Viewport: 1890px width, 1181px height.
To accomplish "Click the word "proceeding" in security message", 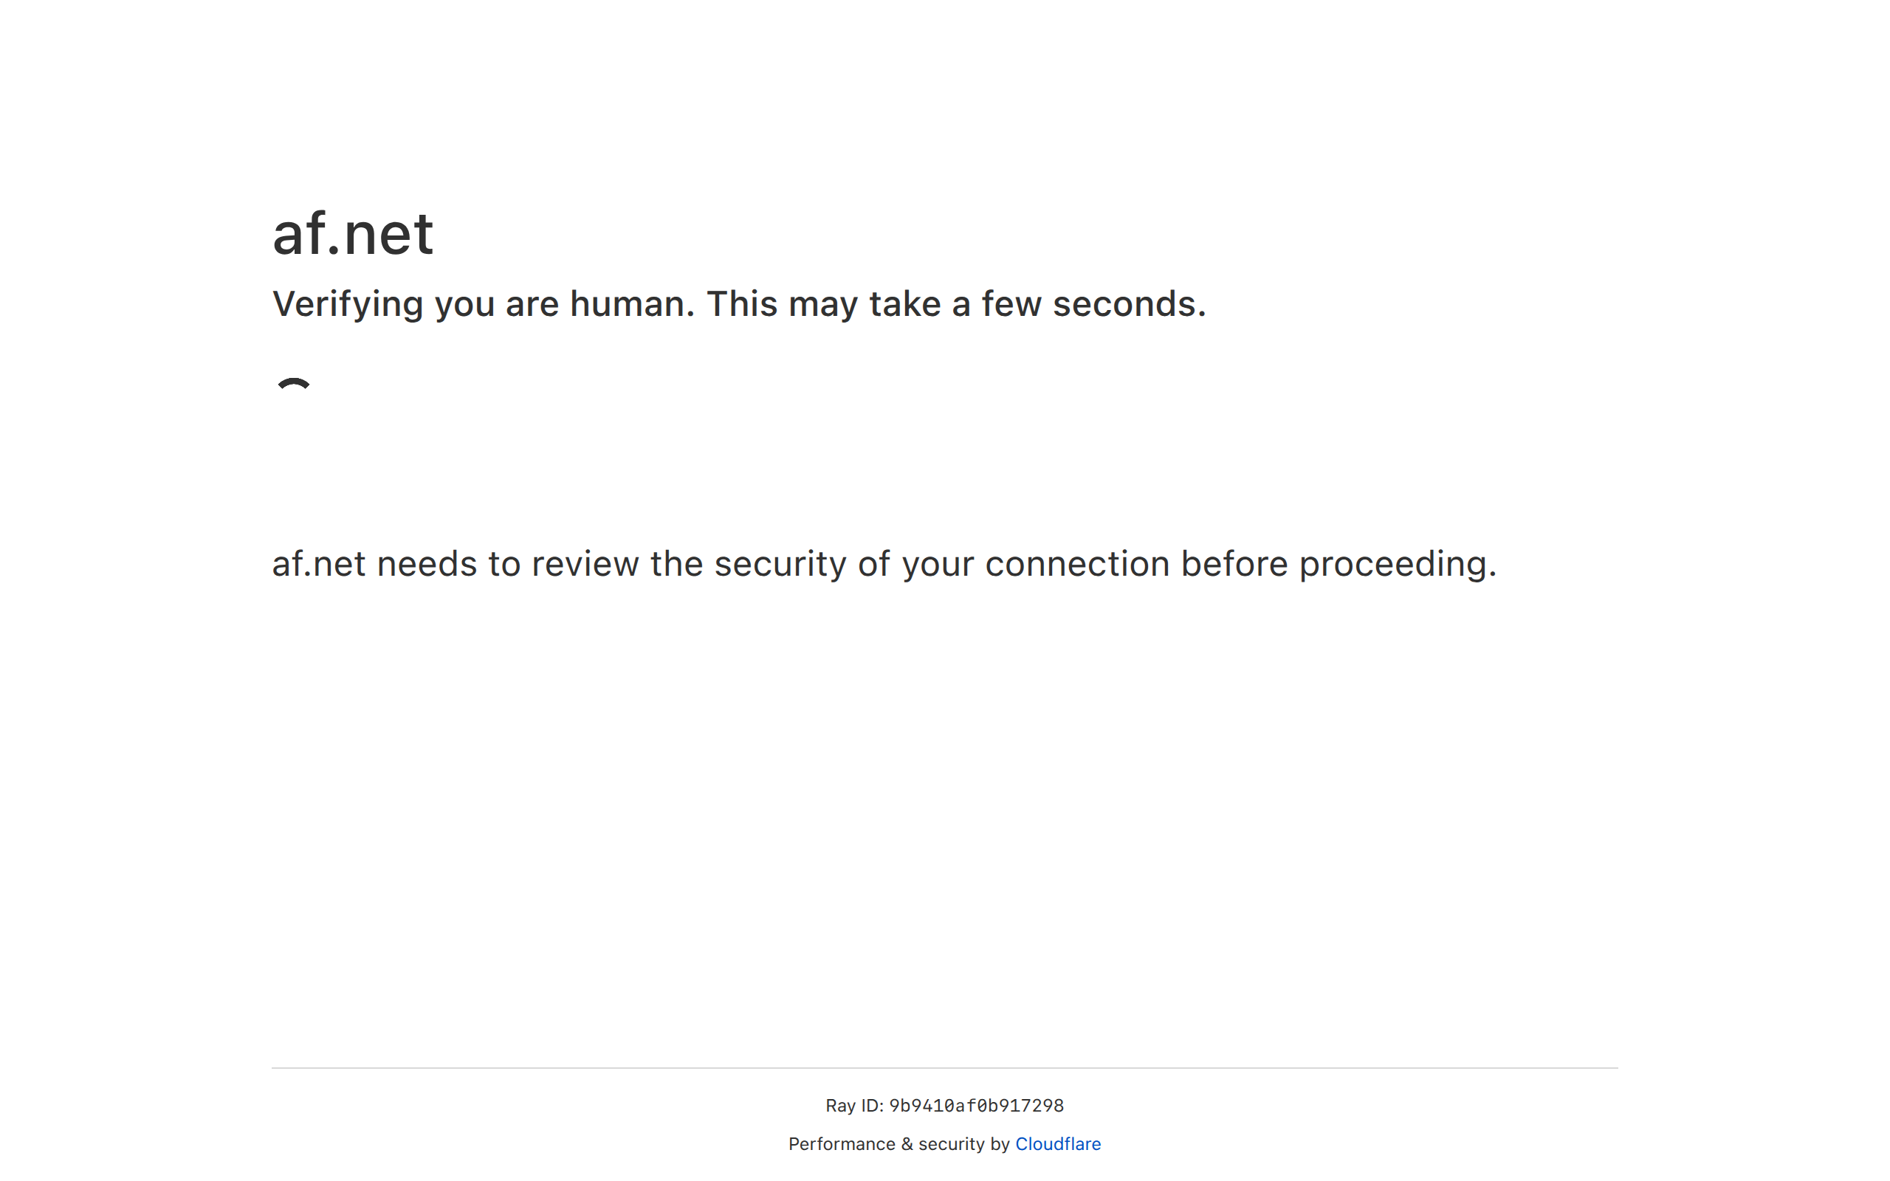I will (1396, 564).
